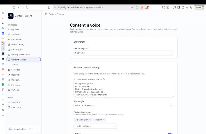Screen dimensions: 206x134
Task: Reload the page
Action: tap(27, 7)
